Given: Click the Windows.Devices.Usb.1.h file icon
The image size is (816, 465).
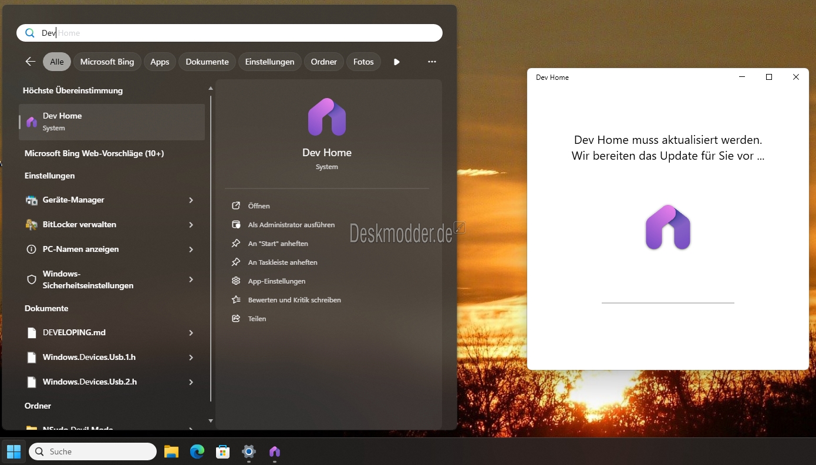Looking at the screenshot, I should pos(32,358).
